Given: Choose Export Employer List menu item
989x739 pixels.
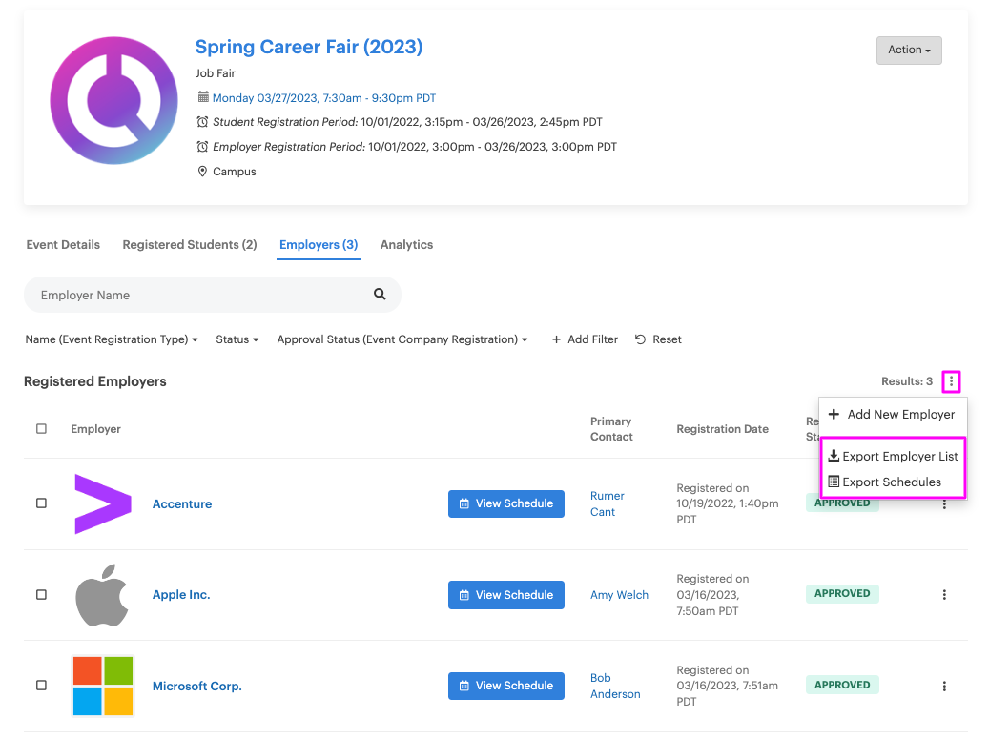Looking at the screenshot, I should 893,456.
